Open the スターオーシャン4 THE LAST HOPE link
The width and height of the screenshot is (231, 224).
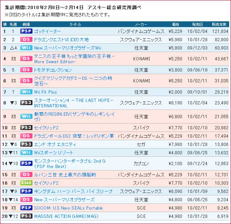[74, 103]
